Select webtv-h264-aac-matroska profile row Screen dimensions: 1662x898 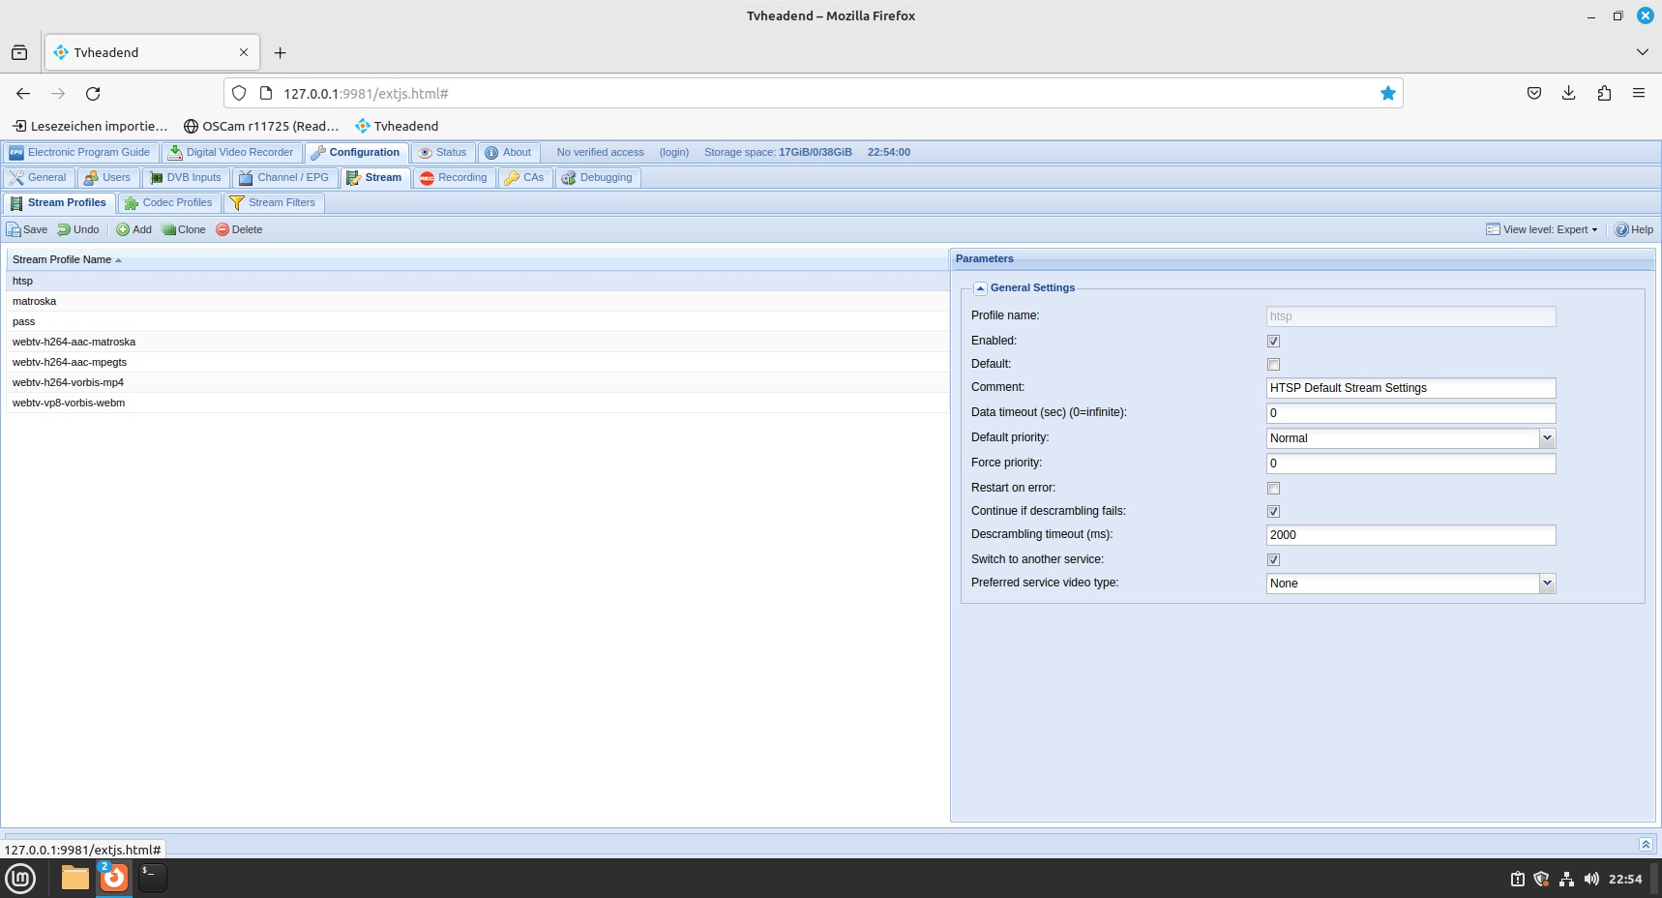tap(477, 343)
